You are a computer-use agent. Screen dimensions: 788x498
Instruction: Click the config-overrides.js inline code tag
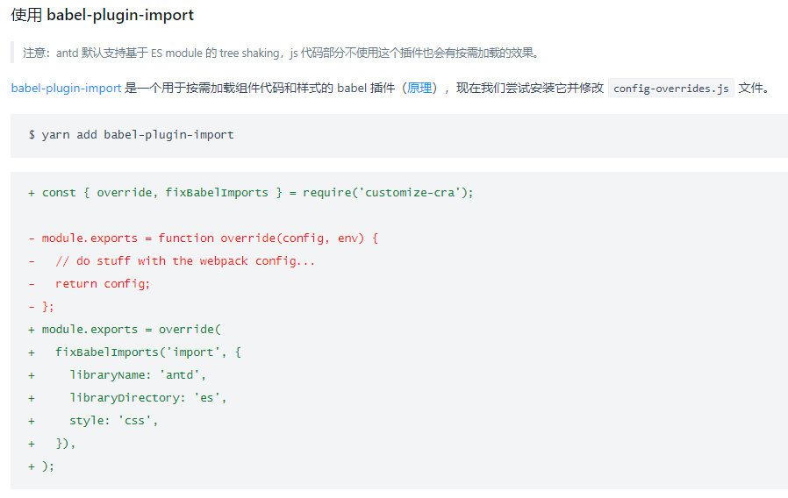671,89
